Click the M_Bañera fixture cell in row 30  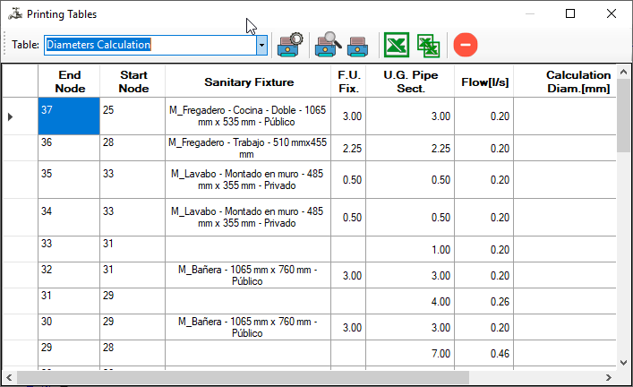(248, 327)
